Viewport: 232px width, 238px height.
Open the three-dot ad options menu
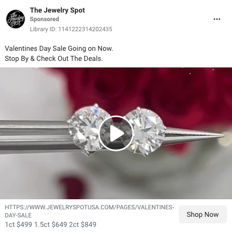point(217,19)
